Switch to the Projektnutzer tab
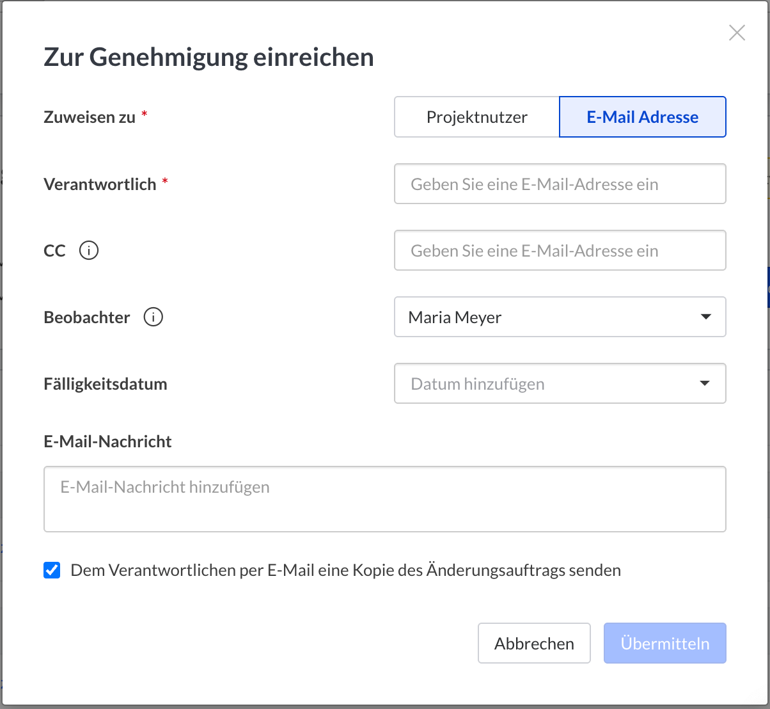770x709 pixels. (x=476, y=117)
